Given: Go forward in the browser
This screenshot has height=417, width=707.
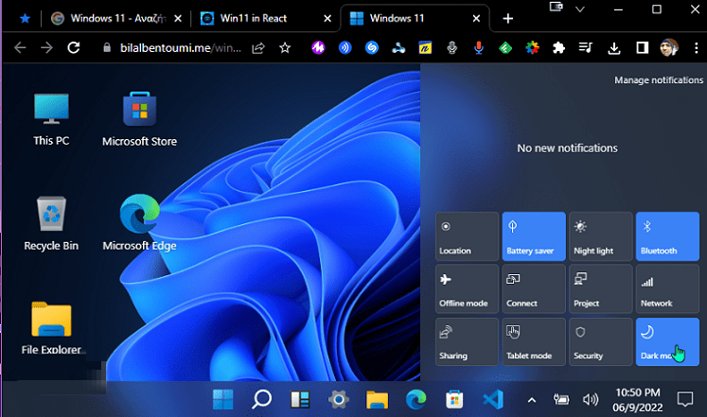Looking at the screenshot, I should 46,47.
